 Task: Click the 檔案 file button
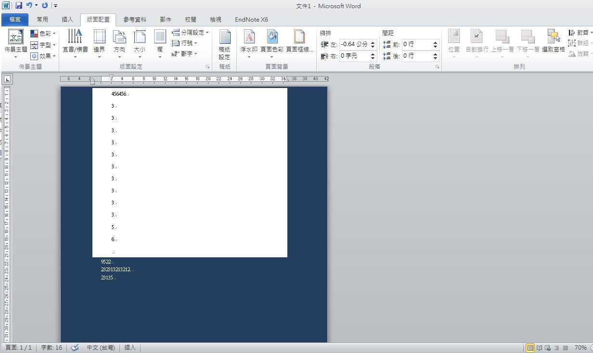click(x=15, y=20)
